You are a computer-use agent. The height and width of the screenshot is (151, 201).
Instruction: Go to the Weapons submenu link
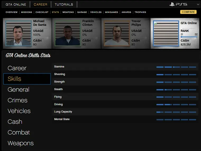pos(68,12)
